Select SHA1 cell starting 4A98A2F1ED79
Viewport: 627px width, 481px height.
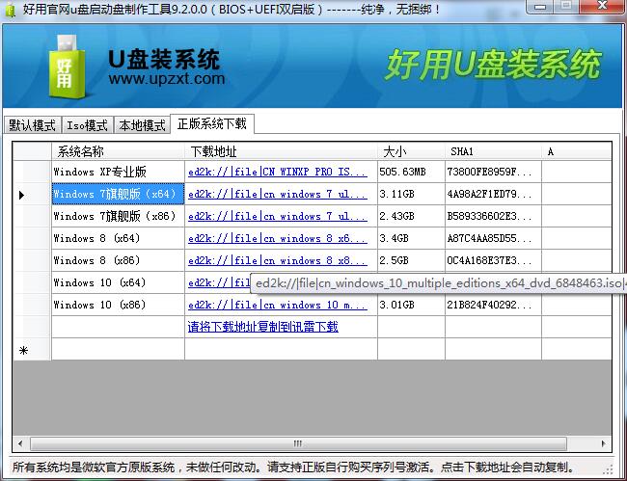point(493,194)
